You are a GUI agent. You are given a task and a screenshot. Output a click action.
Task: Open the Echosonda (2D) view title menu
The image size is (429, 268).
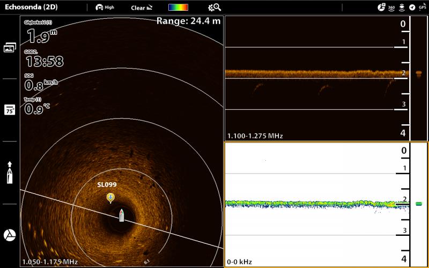[x=31, y=8]
